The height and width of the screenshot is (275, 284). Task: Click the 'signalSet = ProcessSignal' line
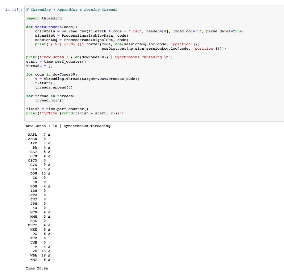[81, 36]
